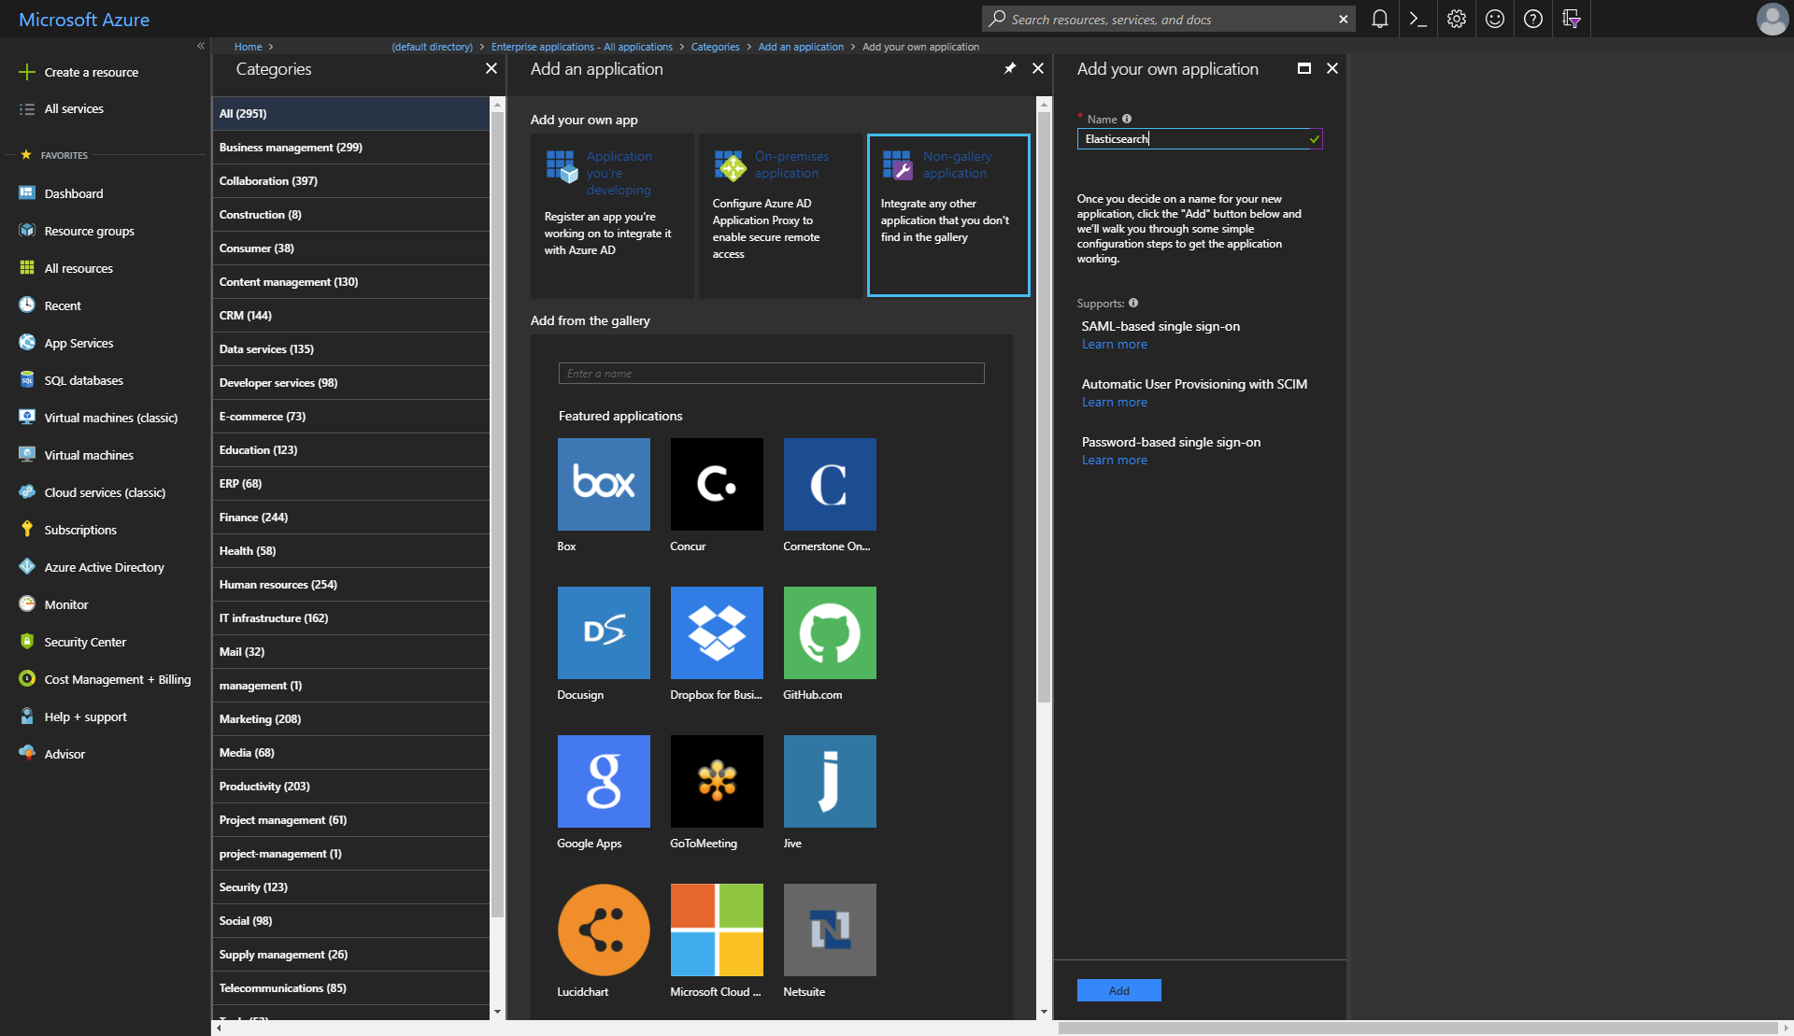Screen dimensions: 1794x1036
Task: Open Learn more under SAML-based single sign-on
Action: (x=1114, y=344)
